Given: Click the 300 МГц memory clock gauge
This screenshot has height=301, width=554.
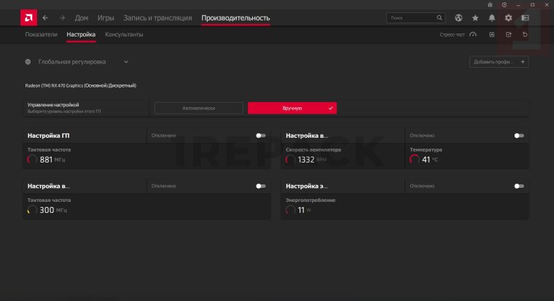Looking at the screenshot, I should [x=32, y=210].
